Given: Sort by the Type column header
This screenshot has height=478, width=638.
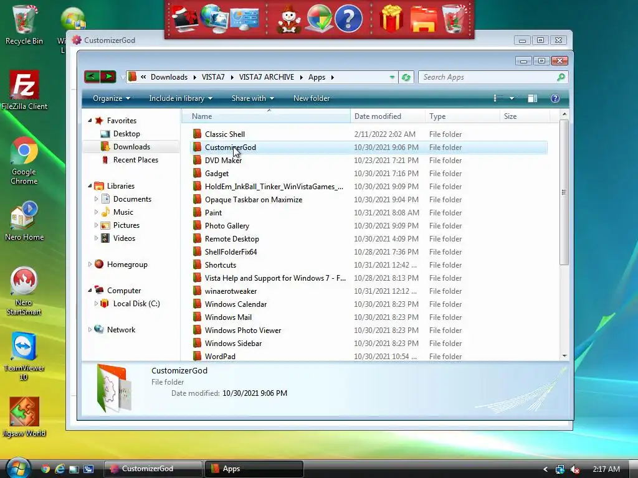Looking at the screenshot, I should pos(462,116).
